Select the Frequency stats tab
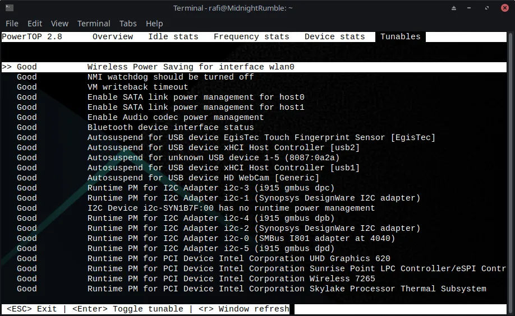This screenshot has width=515, height=316. click(x=251, y=37)
